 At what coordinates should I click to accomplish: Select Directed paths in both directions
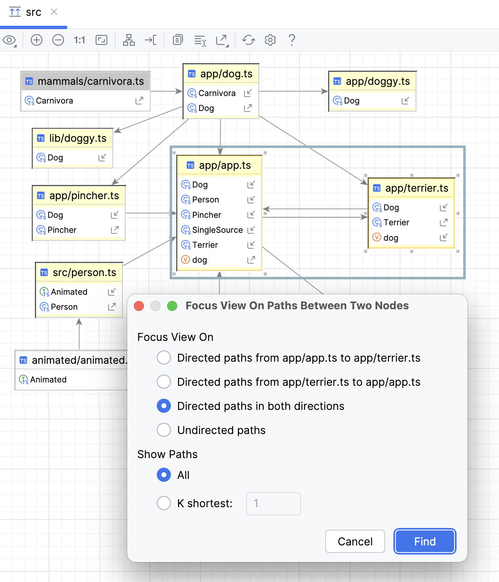(164, 406)
